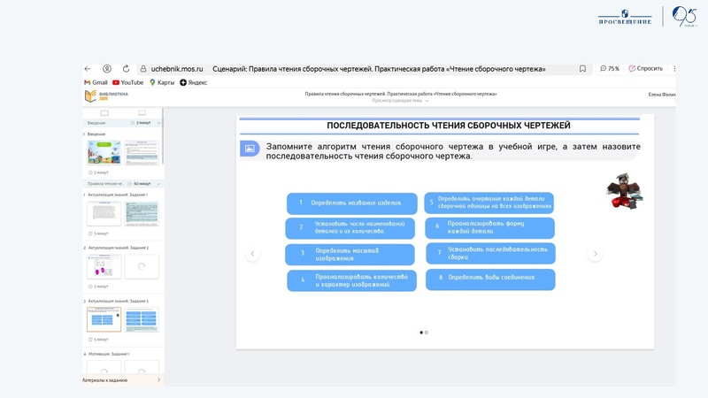Open first thumbnail of Актуализация знаний Задание 1

coord(104,213)
